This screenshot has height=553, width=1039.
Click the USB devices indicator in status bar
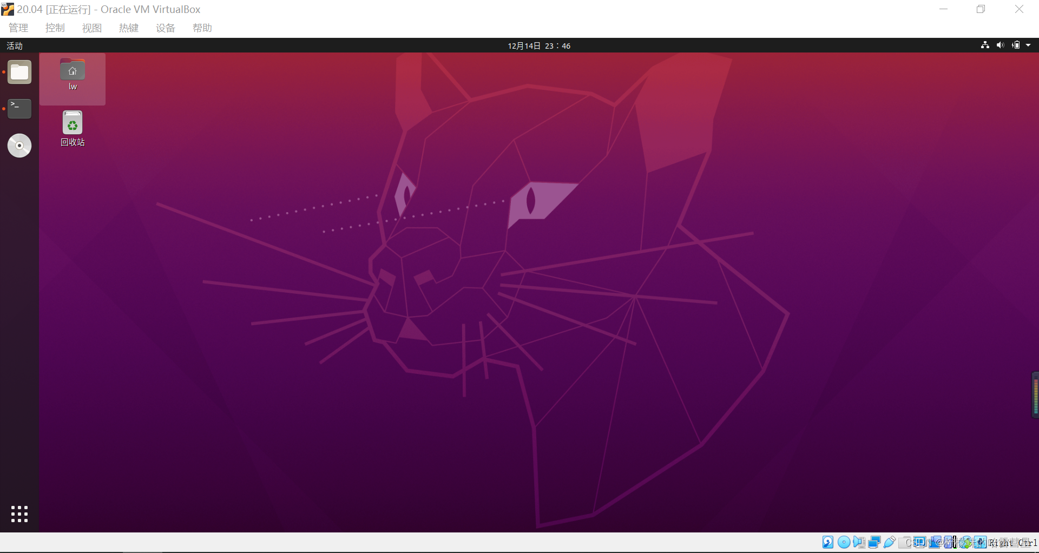[x=890, y=542]
